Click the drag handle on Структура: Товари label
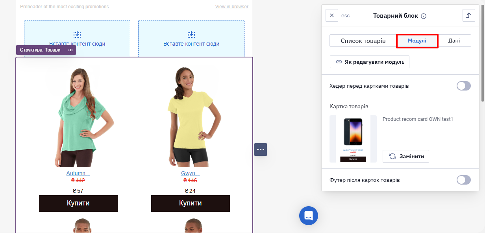The image size is (485, 233). 70,50
